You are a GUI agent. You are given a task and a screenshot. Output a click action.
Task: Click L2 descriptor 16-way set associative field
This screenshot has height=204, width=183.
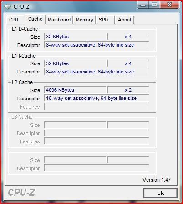pos(97,98)
